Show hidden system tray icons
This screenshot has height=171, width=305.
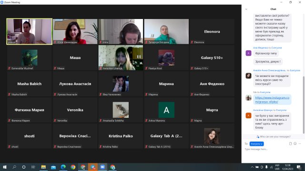point(252,167)
